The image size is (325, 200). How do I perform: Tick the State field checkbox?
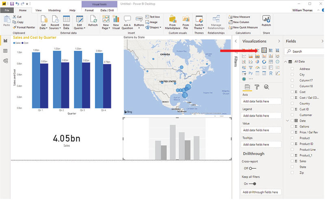(292, 167)
